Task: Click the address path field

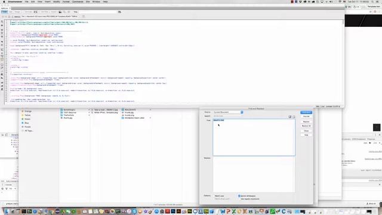Action: [x=51, y=17]
